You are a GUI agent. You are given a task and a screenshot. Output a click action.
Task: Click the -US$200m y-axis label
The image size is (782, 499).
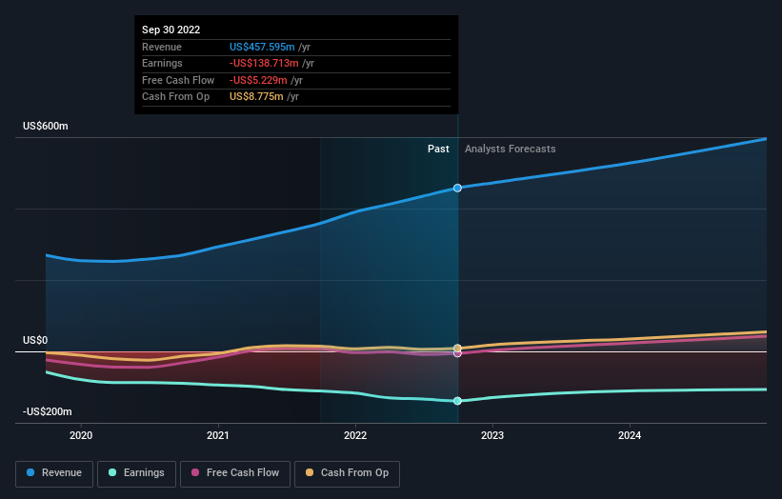(48, 411)
